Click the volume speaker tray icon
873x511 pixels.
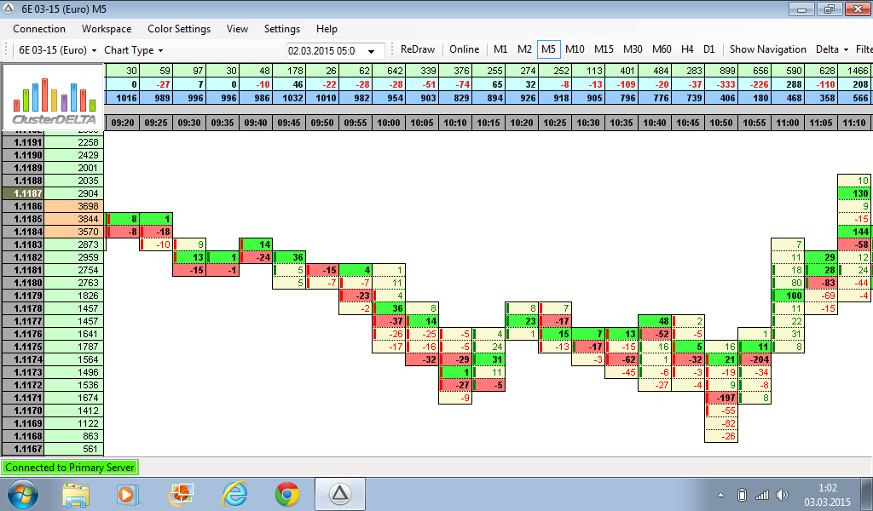point(783,494)
